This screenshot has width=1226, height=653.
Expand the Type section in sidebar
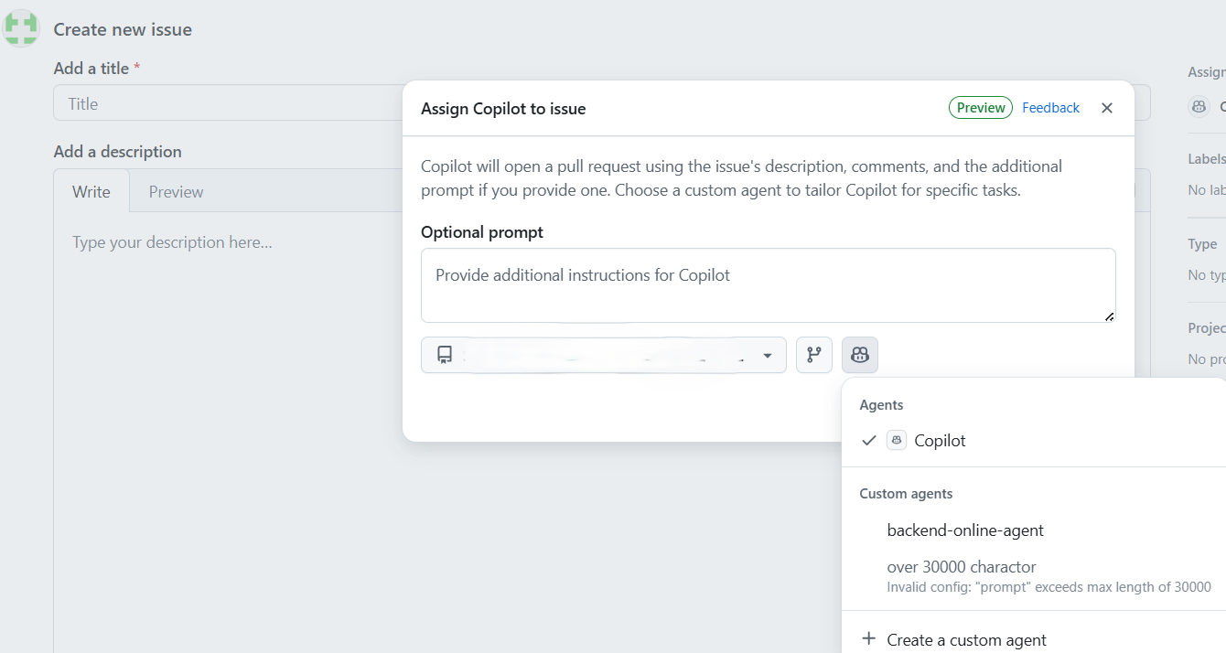tap(1202, 244)
